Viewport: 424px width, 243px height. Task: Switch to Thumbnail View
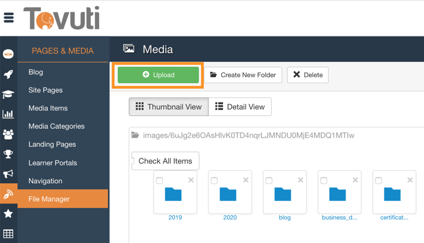tap(169, 107)
